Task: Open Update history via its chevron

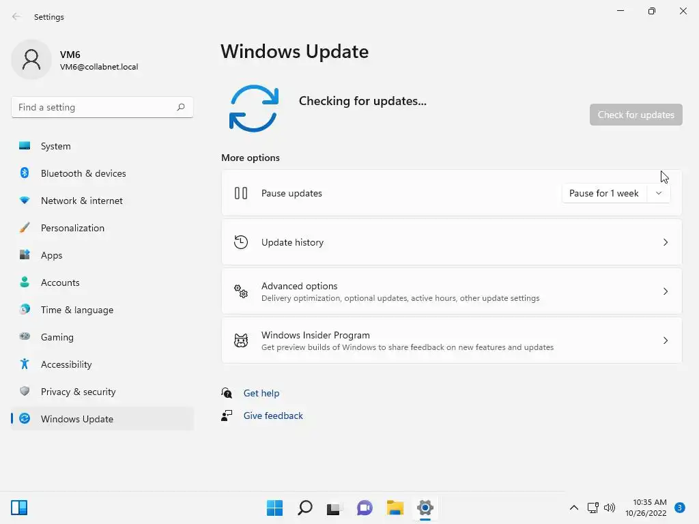Action: 665,242
